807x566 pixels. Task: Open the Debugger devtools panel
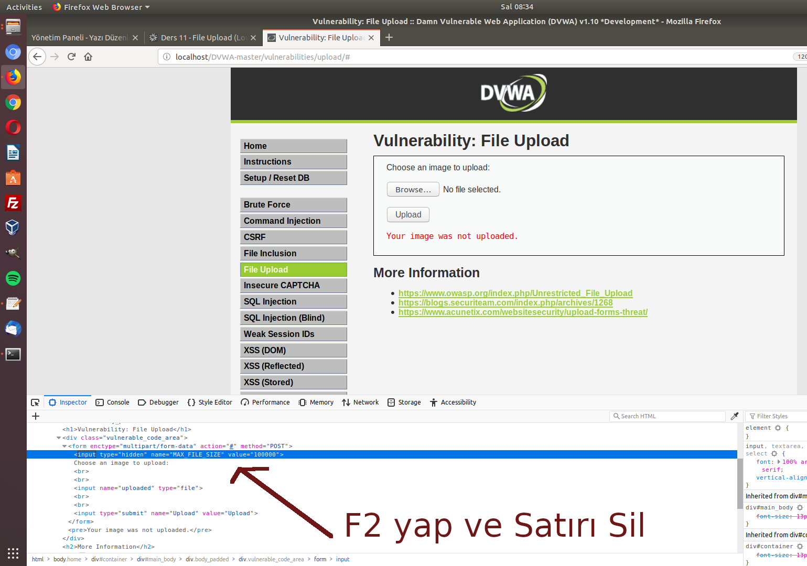(158, 402)
